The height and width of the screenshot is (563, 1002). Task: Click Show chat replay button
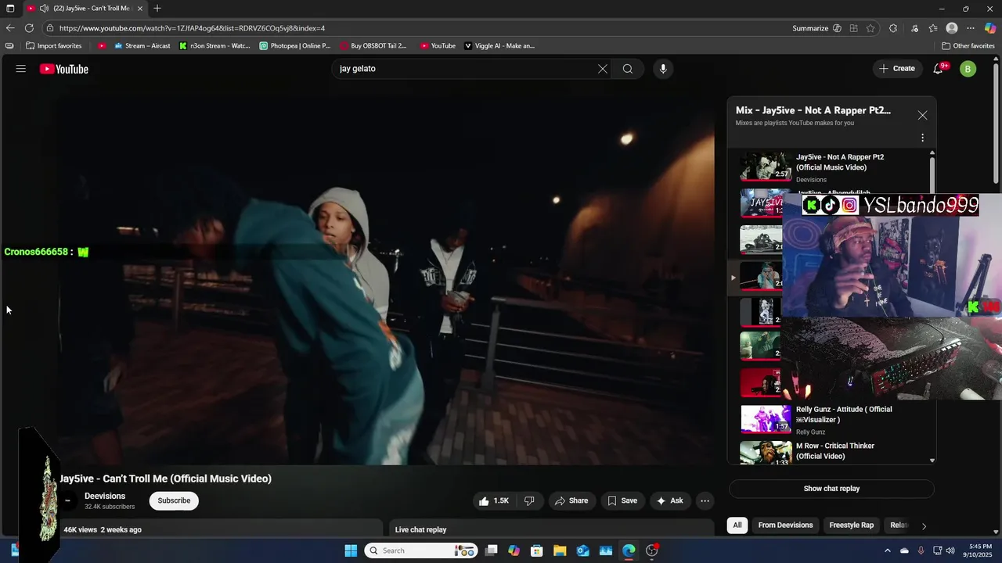(x=831, y=489)
